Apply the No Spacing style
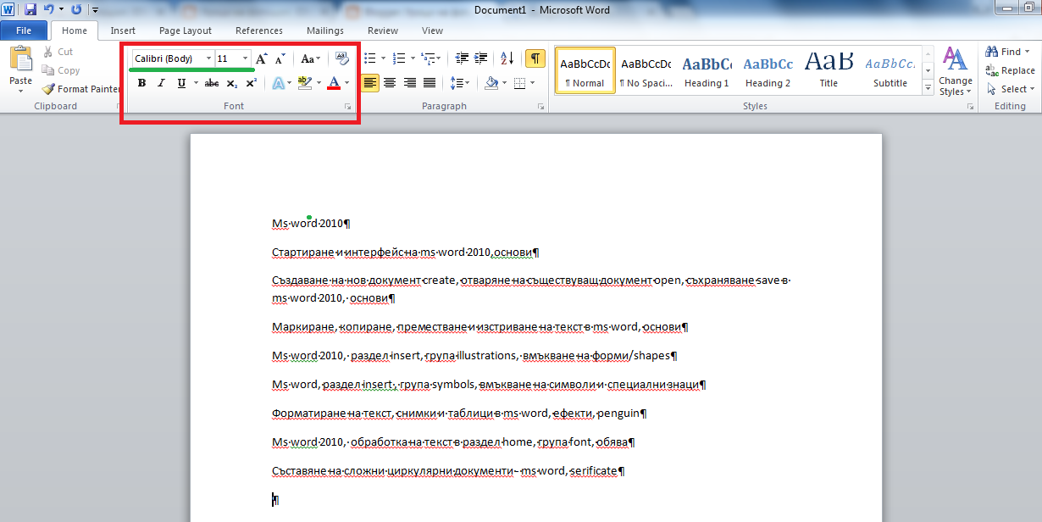 pyautogui.click(x=646, y=70)
